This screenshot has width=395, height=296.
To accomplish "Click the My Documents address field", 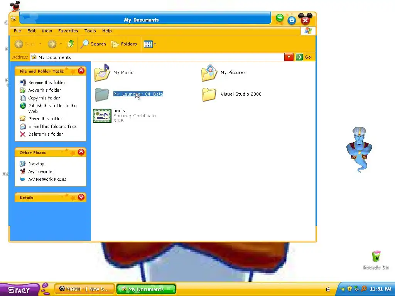I will (157, 57).
